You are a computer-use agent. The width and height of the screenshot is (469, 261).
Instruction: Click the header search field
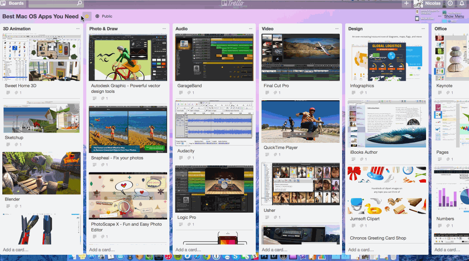click(56, 3)
